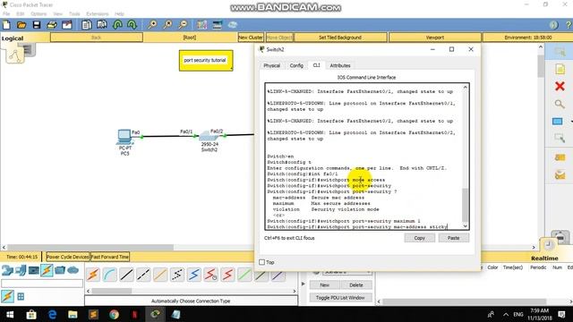573x322 pixels.
Task: Select the Inspect magnifier tool on right panel
Action: (x=560, y=104)
